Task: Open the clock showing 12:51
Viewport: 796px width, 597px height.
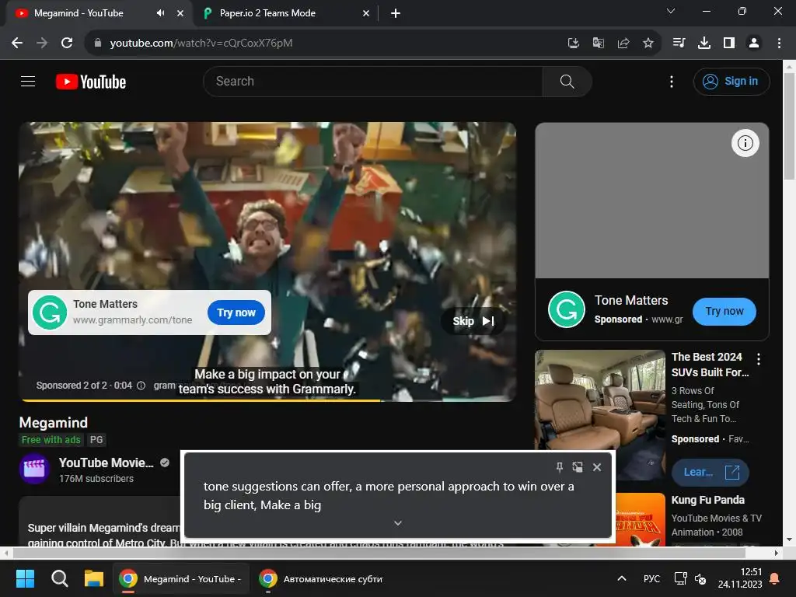Action: click(740, 578)
